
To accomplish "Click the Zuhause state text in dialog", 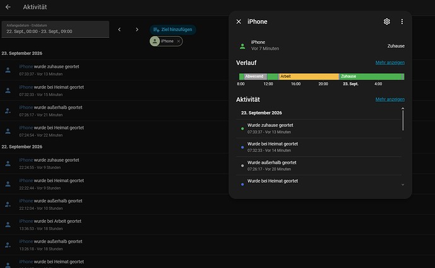I will 396,46.
